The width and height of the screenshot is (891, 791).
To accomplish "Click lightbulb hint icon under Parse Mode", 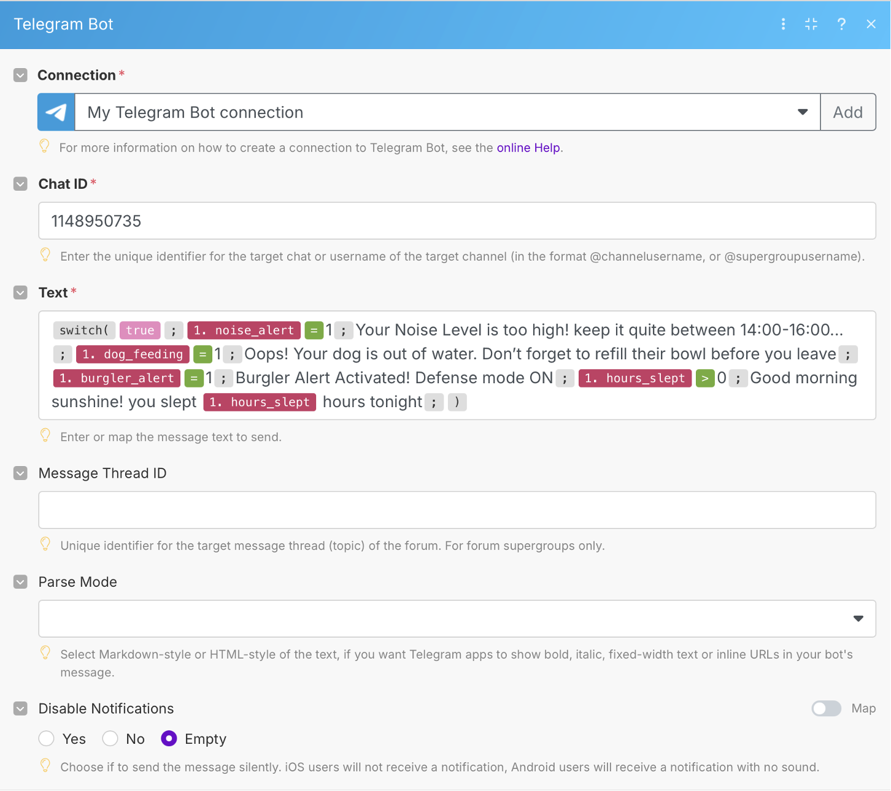I will 45,653.
